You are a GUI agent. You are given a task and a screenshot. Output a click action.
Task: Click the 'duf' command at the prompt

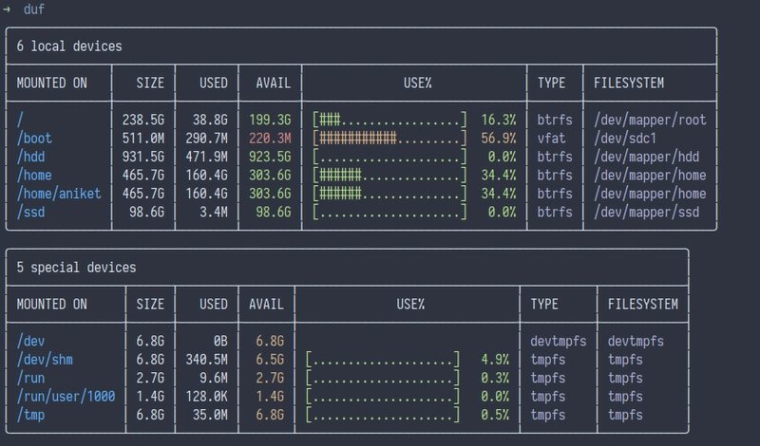pos(33,9)
